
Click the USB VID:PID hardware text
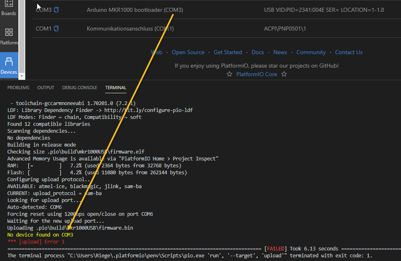pos(324,10)
